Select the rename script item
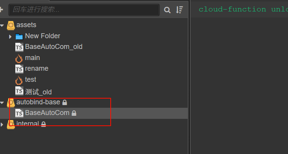 36,69
